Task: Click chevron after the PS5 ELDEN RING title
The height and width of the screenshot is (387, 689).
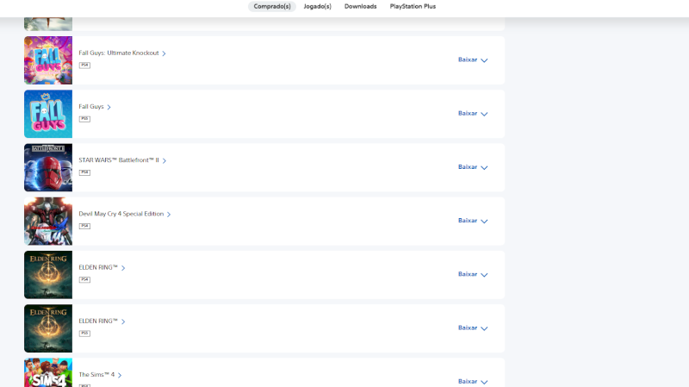Action: tap(123, 321)
